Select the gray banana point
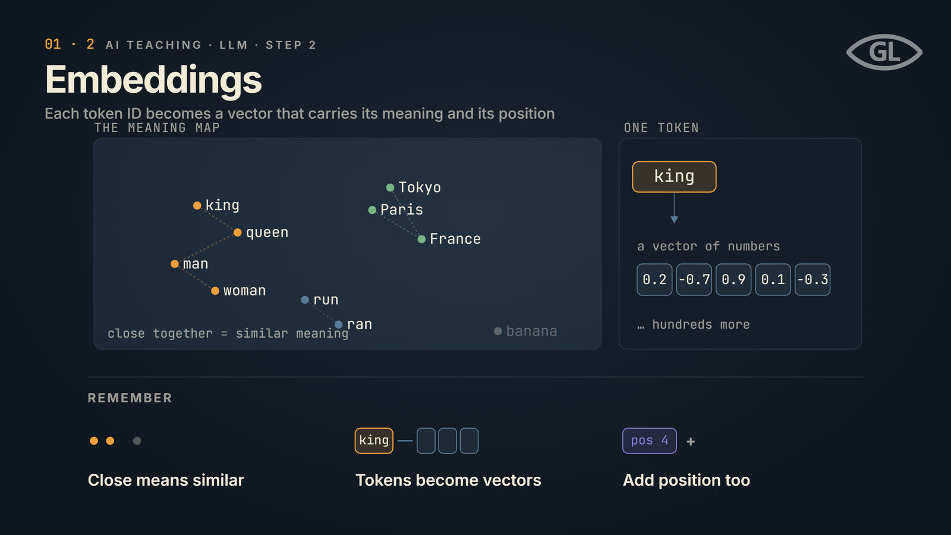951x535 pixels. 498,331
